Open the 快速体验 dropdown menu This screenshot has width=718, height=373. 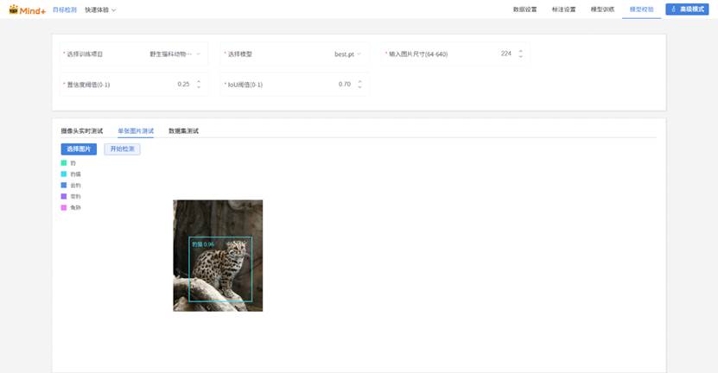[100, 9]
